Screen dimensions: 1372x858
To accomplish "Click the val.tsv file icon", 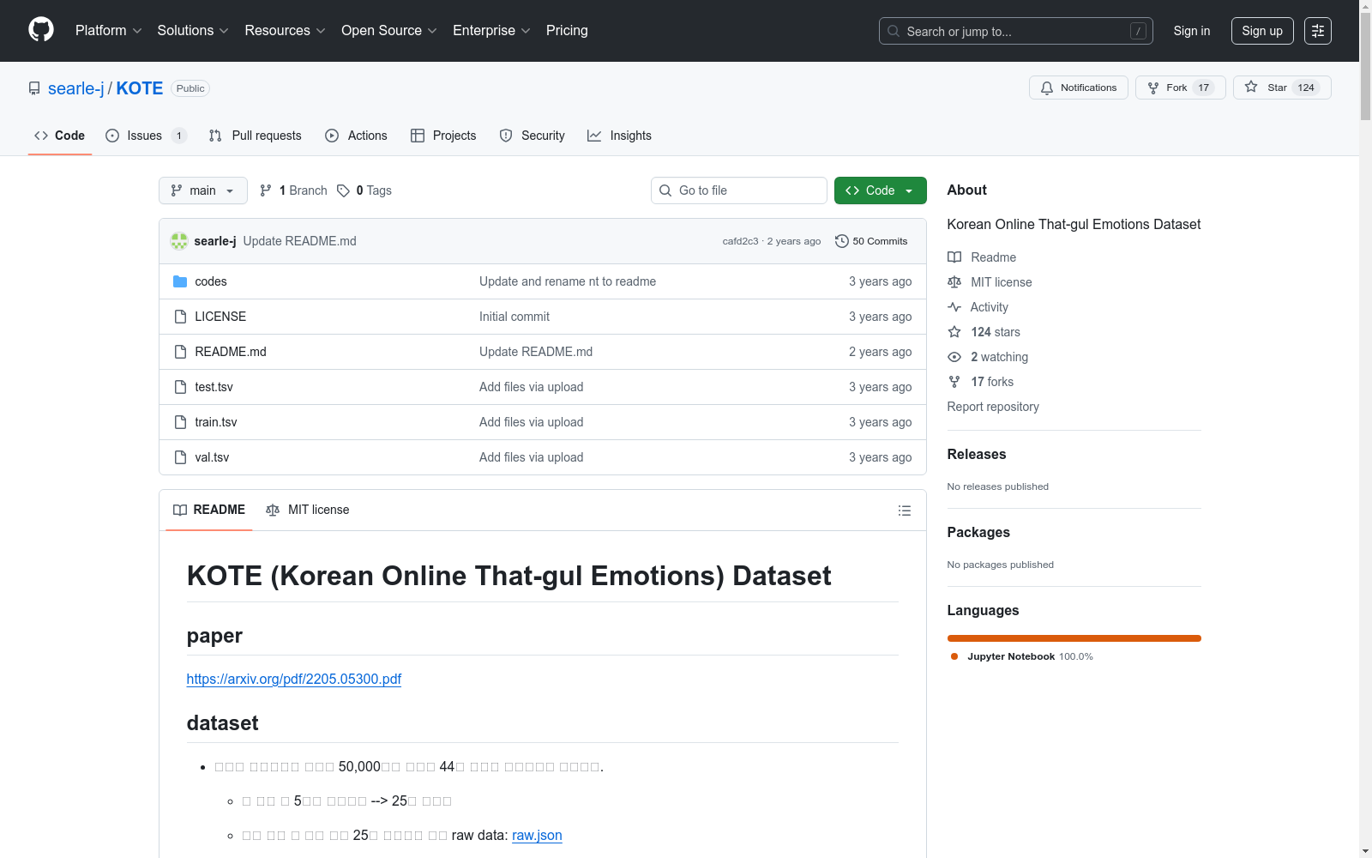I will tap(180, 457).
